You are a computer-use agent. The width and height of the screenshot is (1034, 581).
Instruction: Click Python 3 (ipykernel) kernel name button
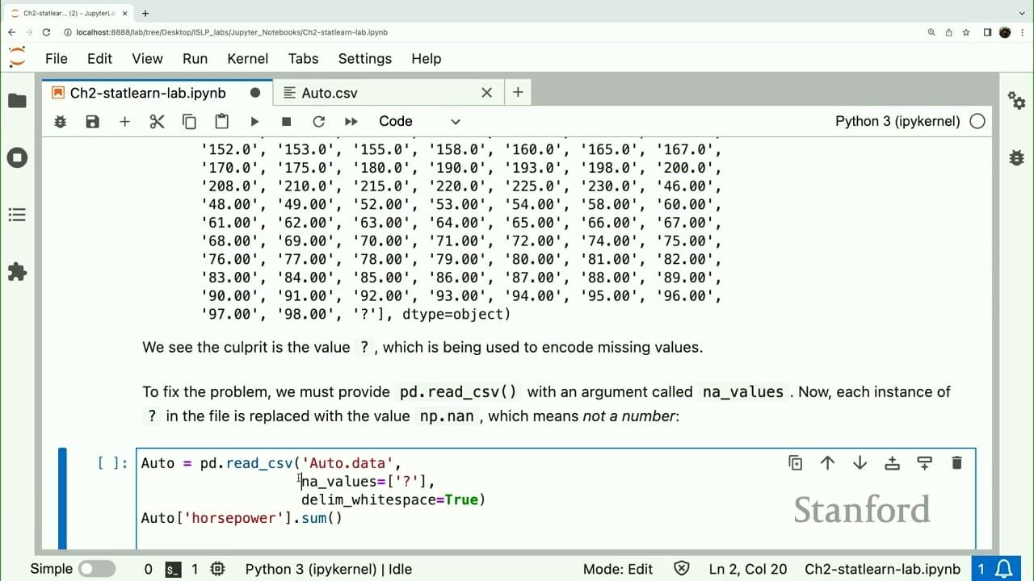point(897,122)
